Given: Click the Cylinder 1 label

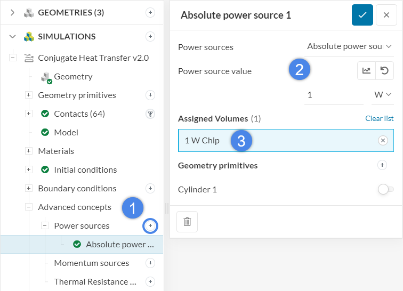Looking at the screenshot, I should [x=197, y=189].
